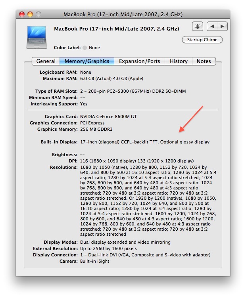The width and height of the screenshot is (246, 298).
Task: Click the spider bug-report icon button
Action: click(x=198, y=26)
